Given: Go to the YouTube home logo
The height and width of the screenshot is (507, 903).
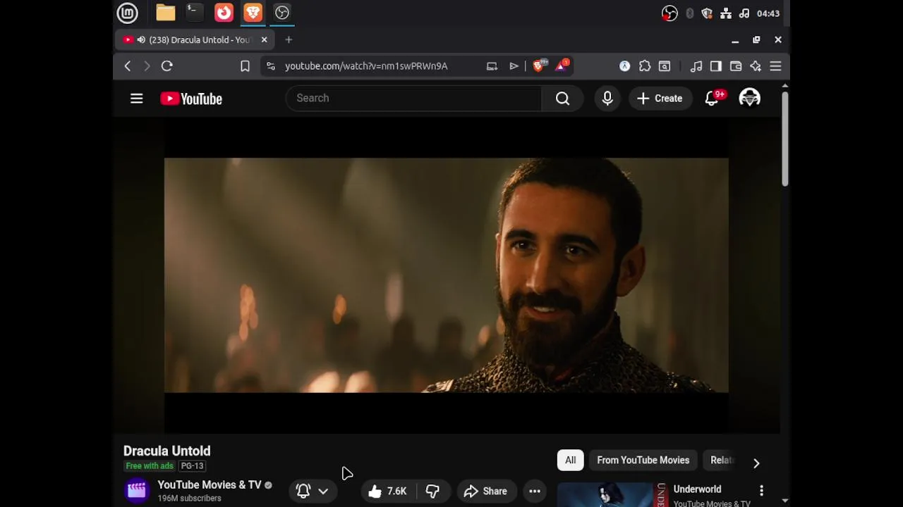Looking at the screenshot, I should click(191, 99).
